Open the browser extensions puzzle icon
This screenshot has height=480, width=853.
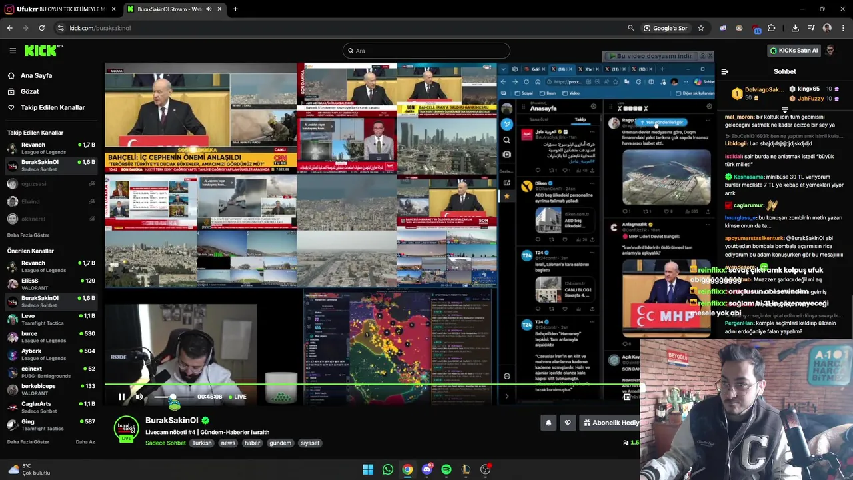coord(771,28)
